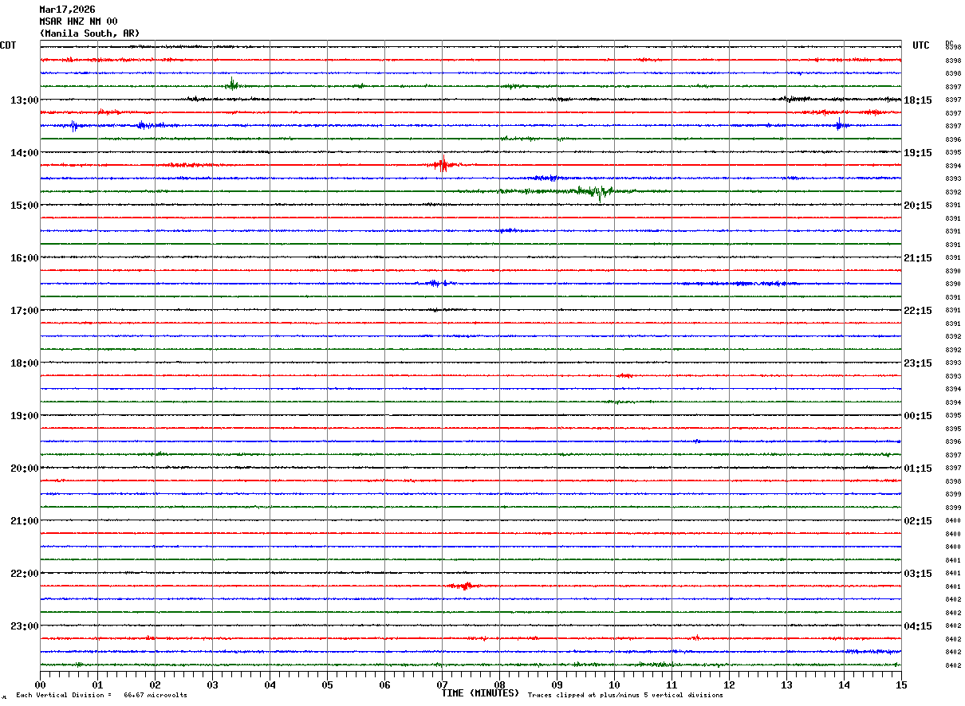Click minute tick label "09" on time axis
This screenshot has height=706, width=965.
(557, 684)
